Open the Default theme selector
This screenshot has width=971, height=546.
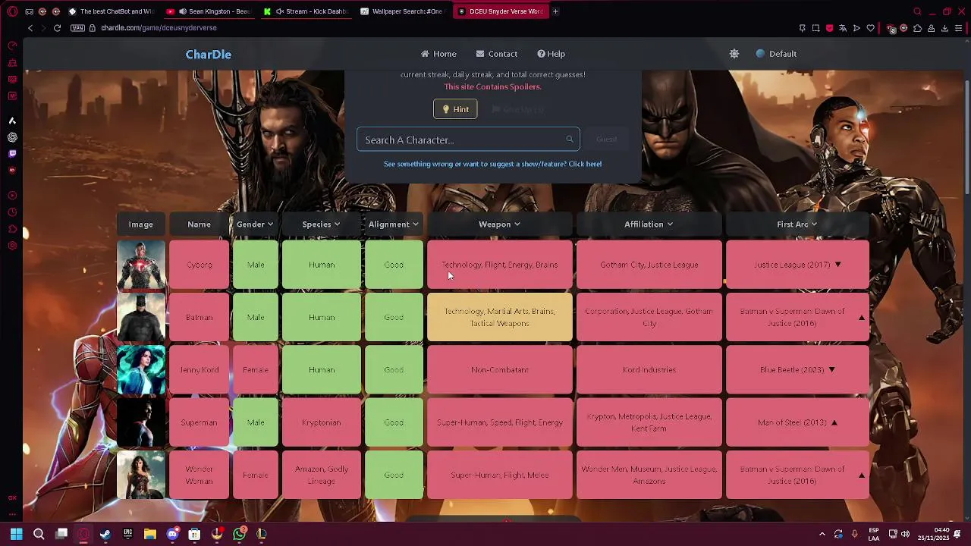776,54
